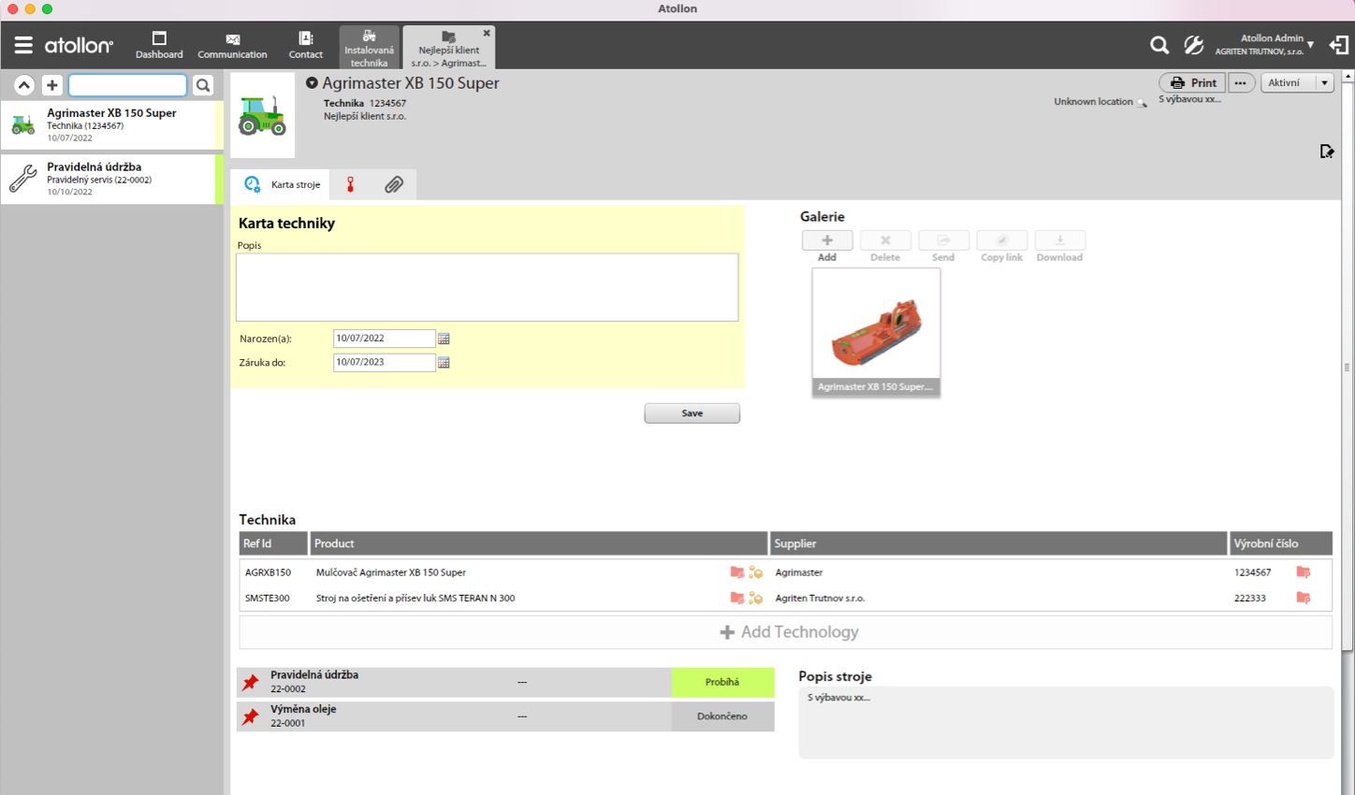Image resolution: width=1355 pixels, height=795 pixels.
Task: Click the tools wrench icon in header
Action: (1193, 45)
